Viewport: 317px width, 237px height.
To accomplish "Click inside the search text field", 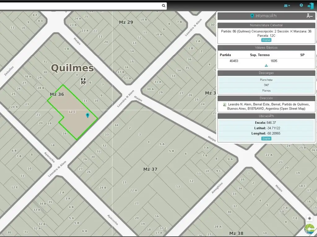I will point(80,6).
